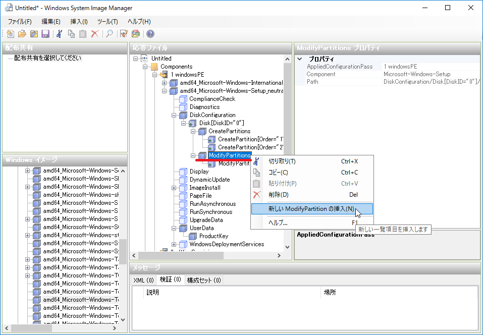Switch to the XML (0) tab
Screen dimensions: 483x335
(x=143, y=280)
